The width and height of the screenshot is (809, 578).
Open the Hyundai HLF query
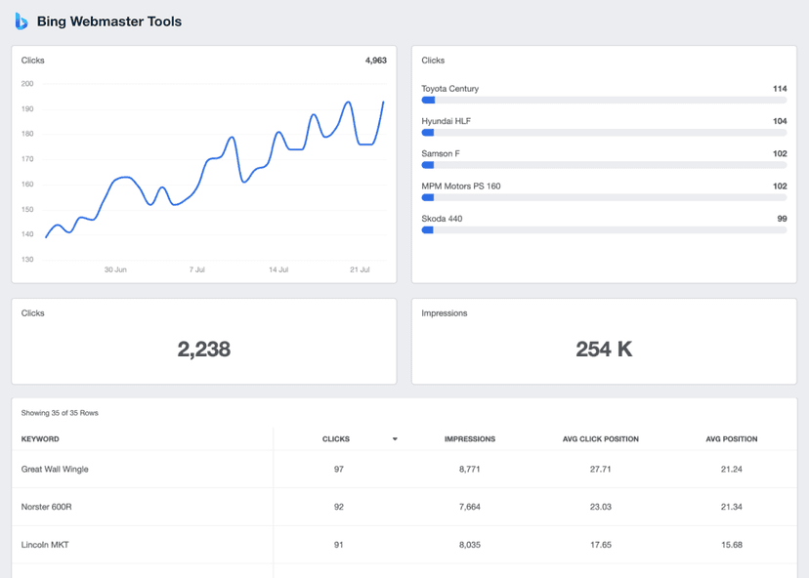[x=446, y=120]
